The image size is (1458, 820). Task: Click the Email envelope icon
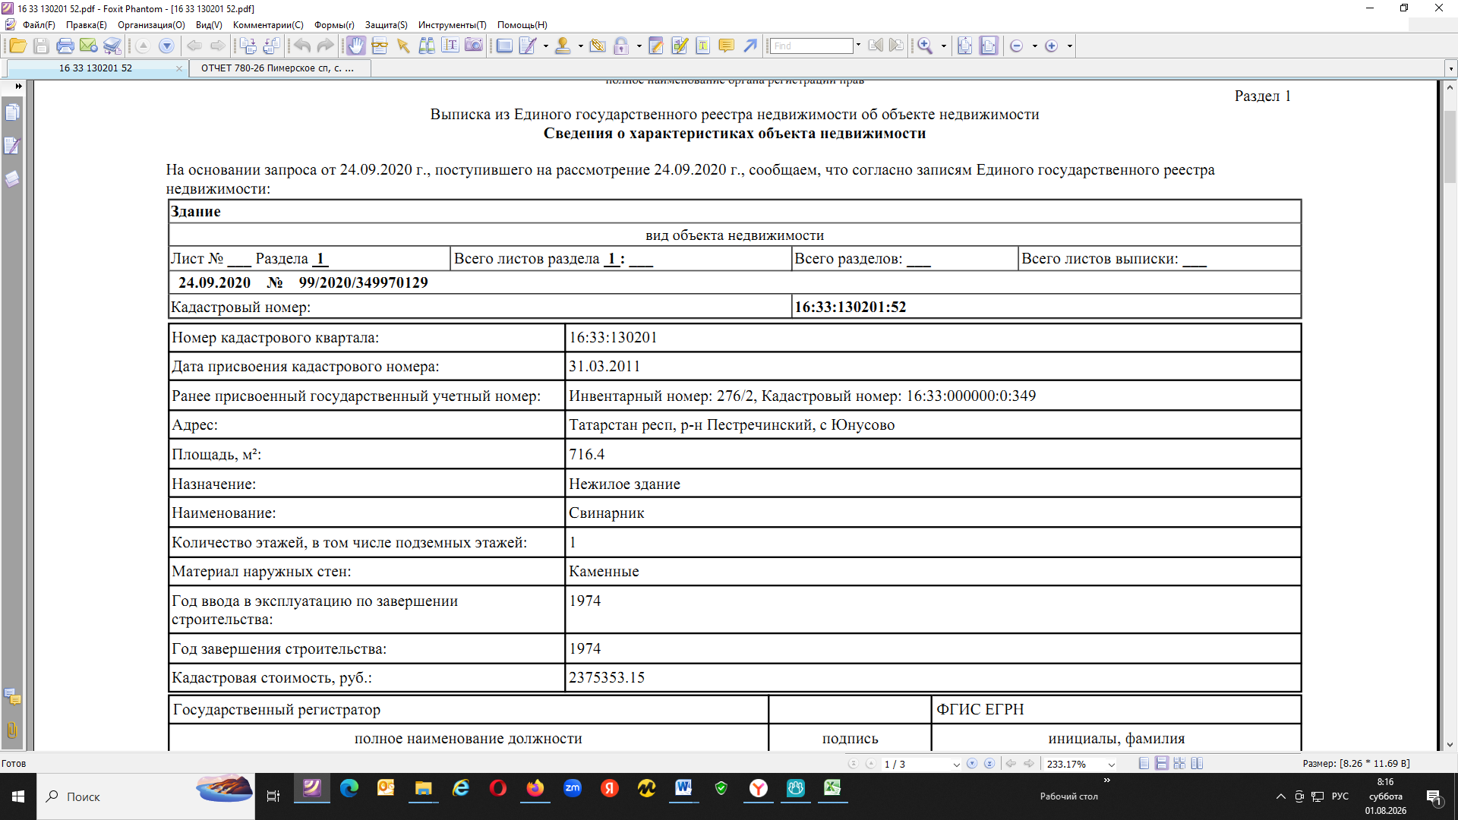(89, 46)
